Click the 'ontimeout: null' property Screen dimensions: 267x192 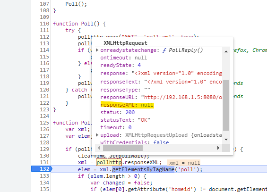[124, 58]
